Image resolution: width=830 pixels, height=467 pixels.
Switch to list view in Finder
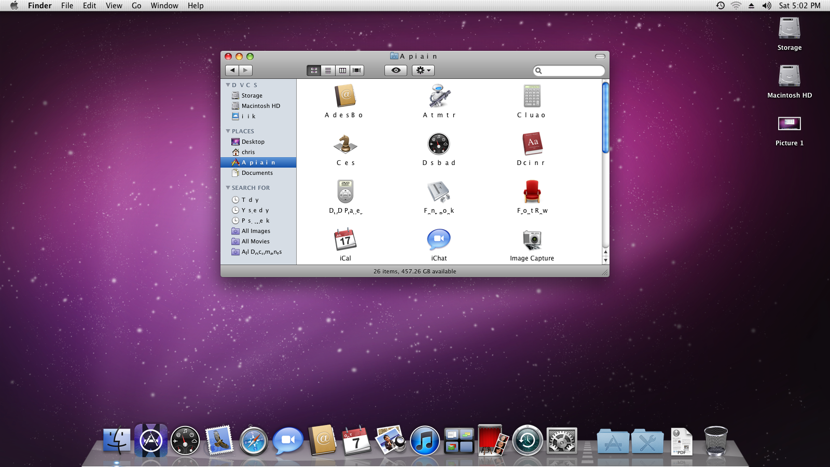328,71
